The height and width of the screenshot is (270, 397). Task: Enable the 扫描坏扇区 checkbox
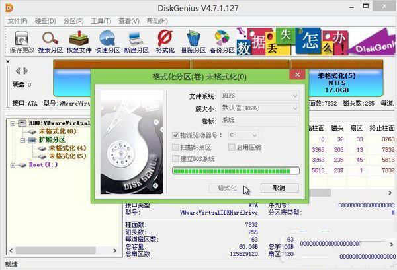point(175,147)
